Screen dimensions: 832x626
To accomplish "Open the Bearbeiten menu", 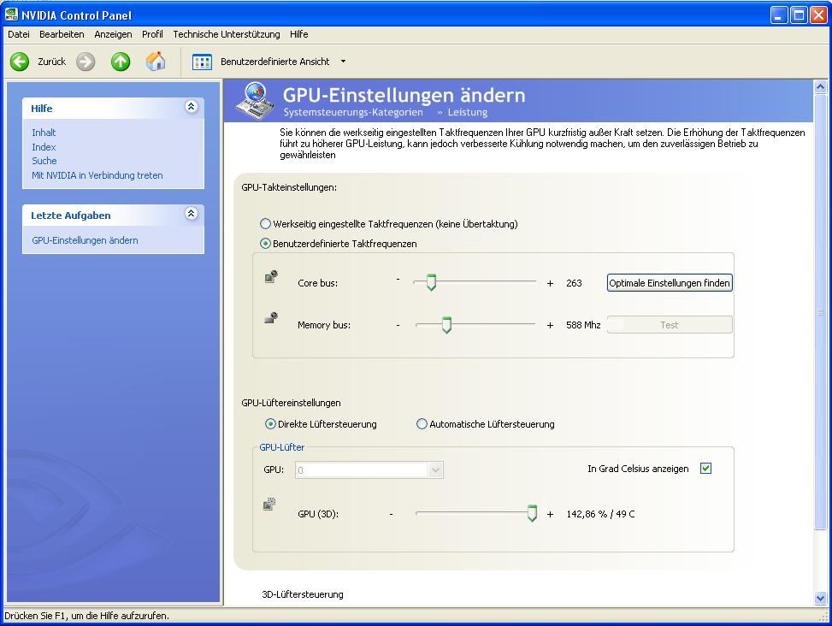I will (x=62, y=34).
